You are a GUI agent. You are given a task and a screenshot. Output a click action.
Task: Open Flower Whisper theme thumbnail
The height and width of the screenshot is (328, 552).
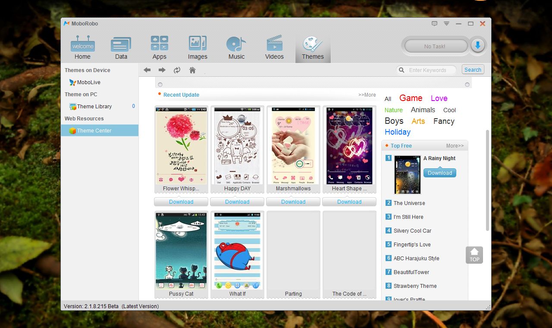[181, 145]
